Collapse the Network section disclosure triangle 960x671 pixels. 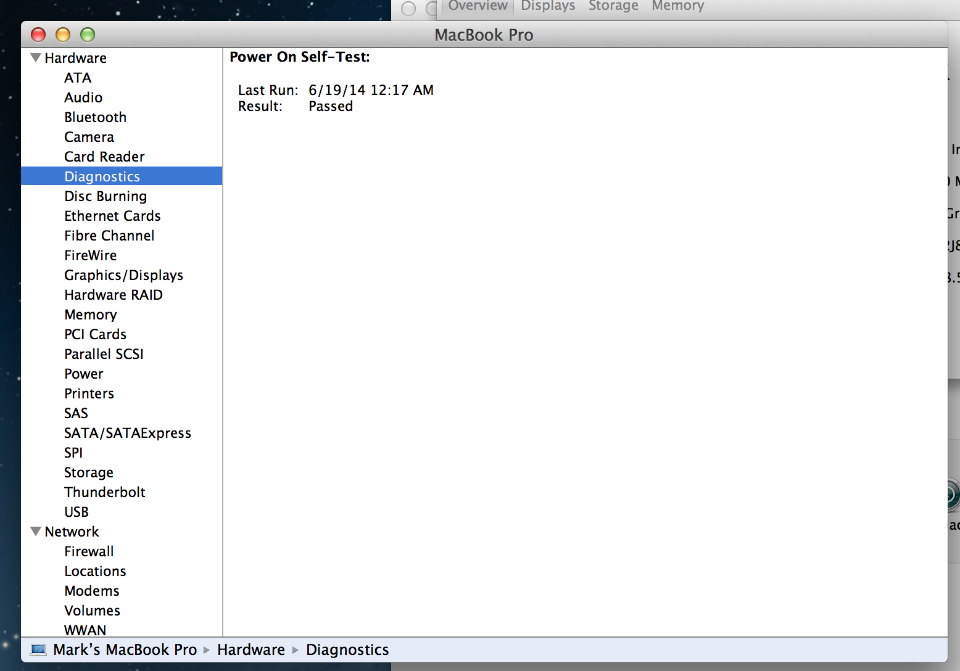(x=36, y=532)
